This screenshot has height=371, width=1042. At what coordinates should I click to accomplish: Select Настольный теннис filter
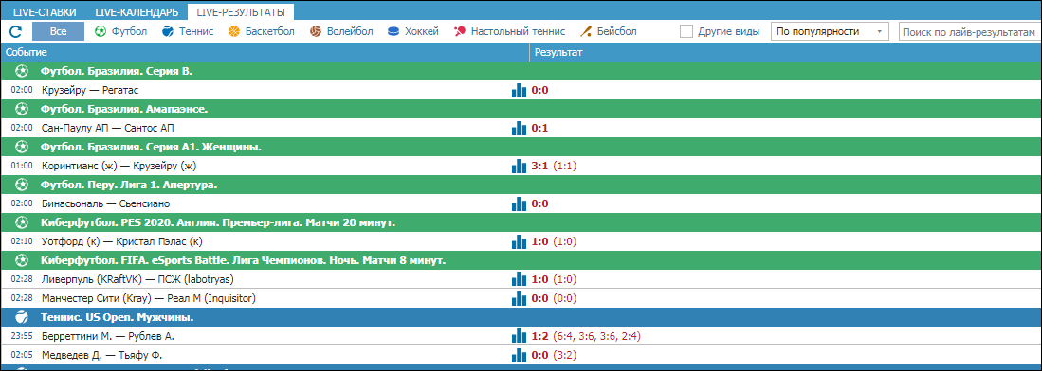(x=510, y=31)
